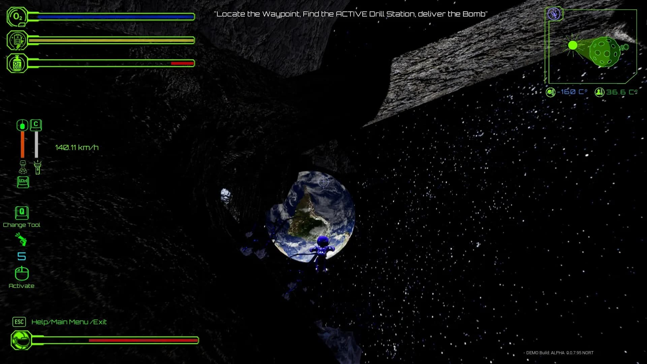The width and height of the screenshot is (647, 364).
Task: Click the tool ammo count 5
Action: tap(22, 256)
